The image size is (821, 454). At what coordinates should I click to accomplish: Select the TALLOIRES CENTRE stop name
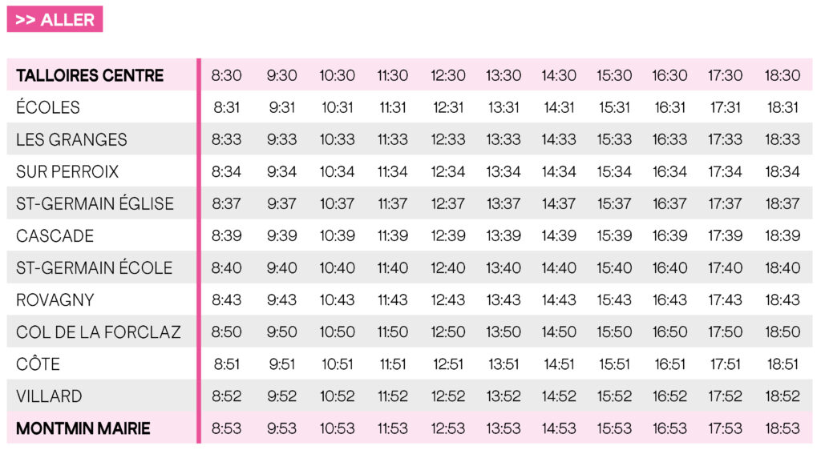pos(90,75)
